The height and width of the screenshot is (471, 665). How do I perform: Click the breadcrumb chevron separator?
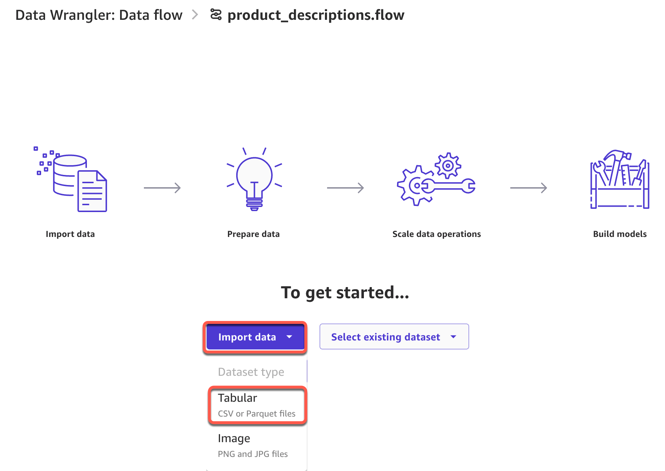click(195, 15)
